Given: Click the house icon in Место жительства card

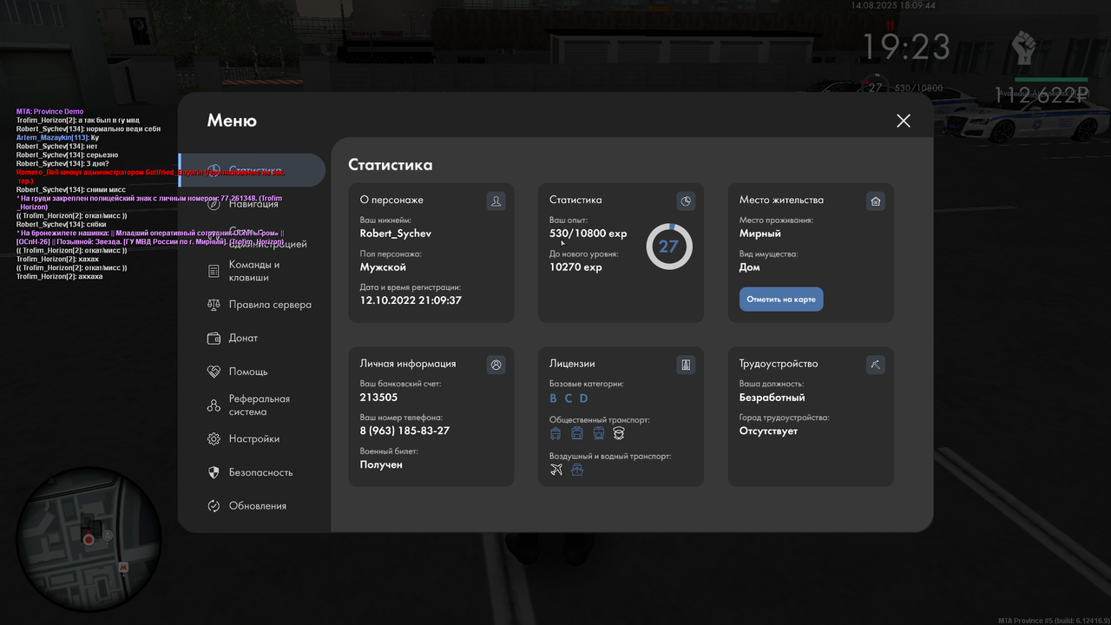Looking at the screenshot, I should pos(876,201).
